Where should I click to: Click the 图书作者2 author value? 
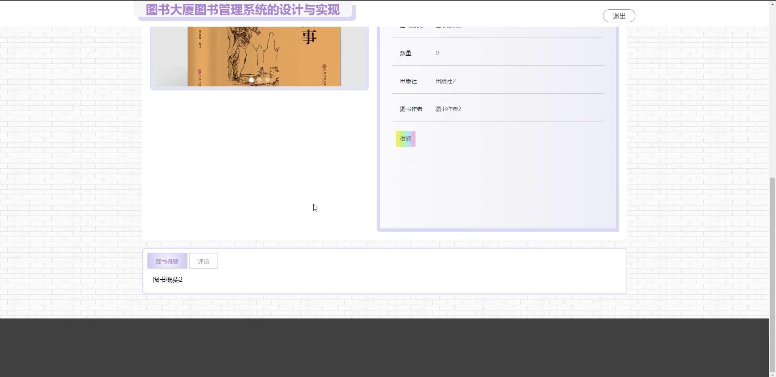(448, 109)
